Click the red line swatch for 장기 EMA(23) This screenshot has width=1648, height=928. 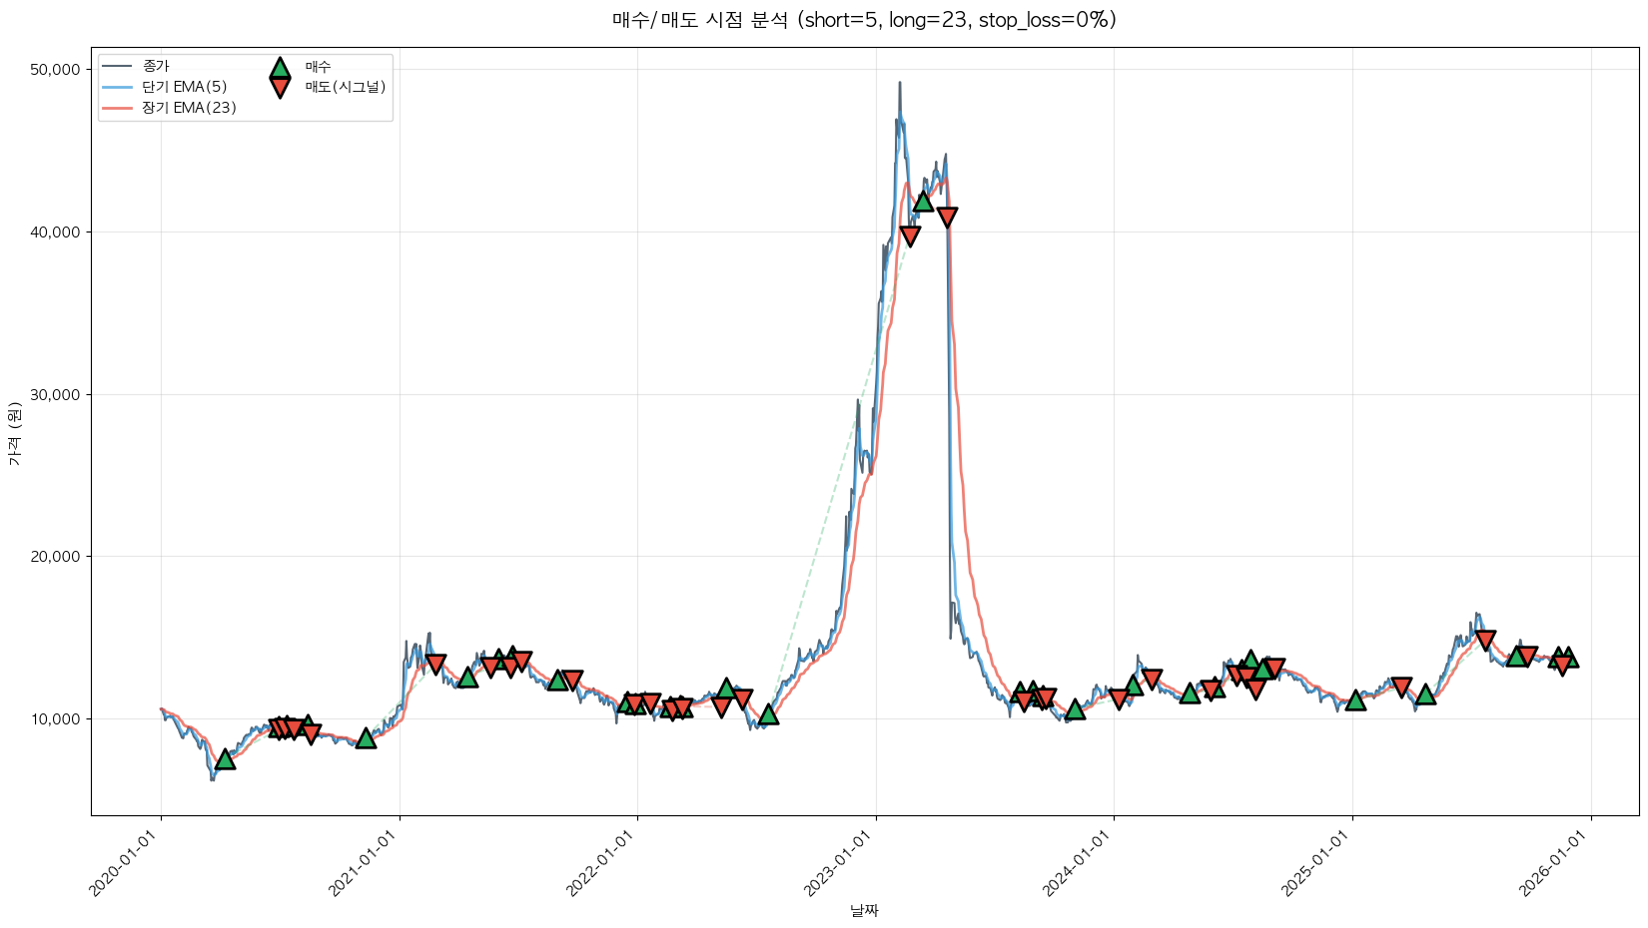pos(118,108)
